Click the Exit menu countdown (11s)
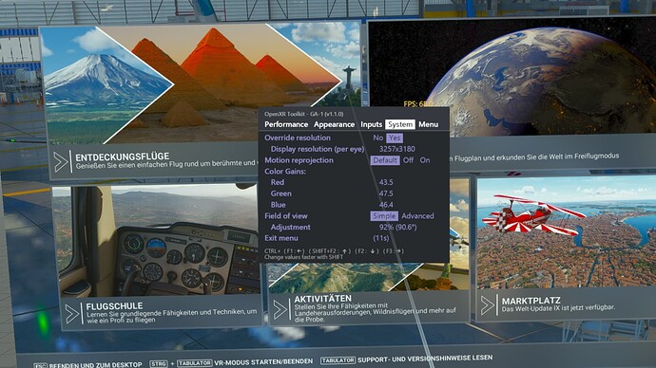The width and height of the screenshot is (656, 368). (380, 238)
